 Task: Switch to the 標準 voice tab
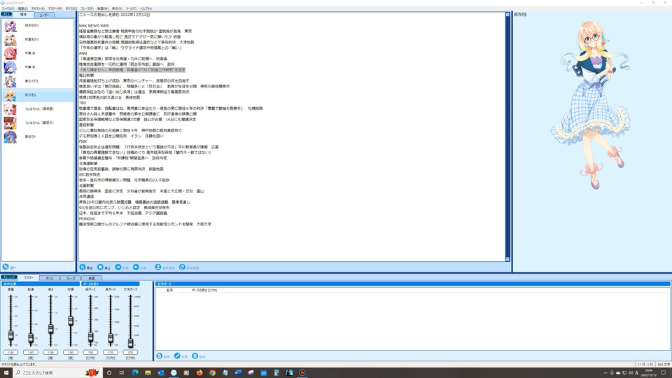[24, 15]
